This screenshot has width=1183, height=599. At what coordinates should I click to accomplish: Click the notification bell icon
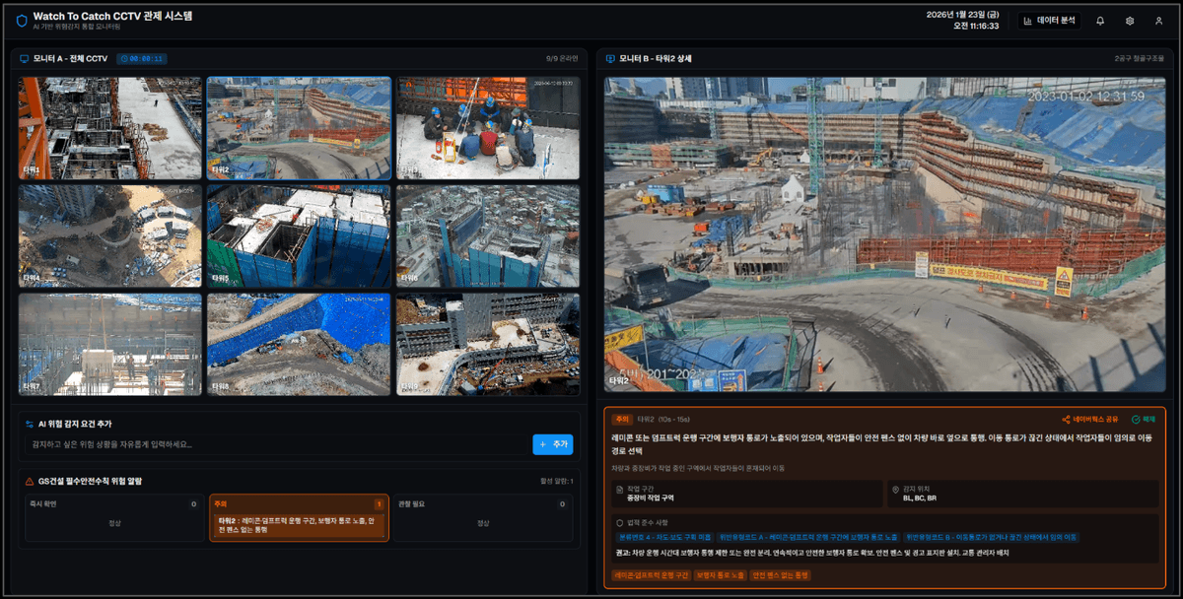[1100, 21]
